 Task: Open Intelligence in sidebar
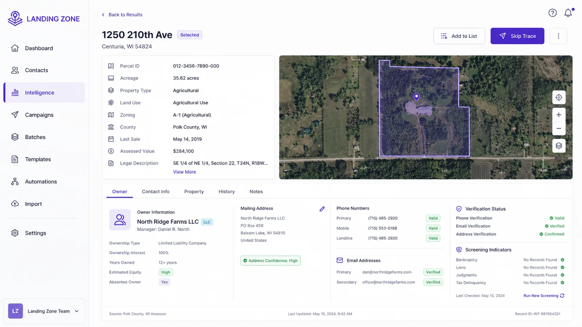click(44, 93)
